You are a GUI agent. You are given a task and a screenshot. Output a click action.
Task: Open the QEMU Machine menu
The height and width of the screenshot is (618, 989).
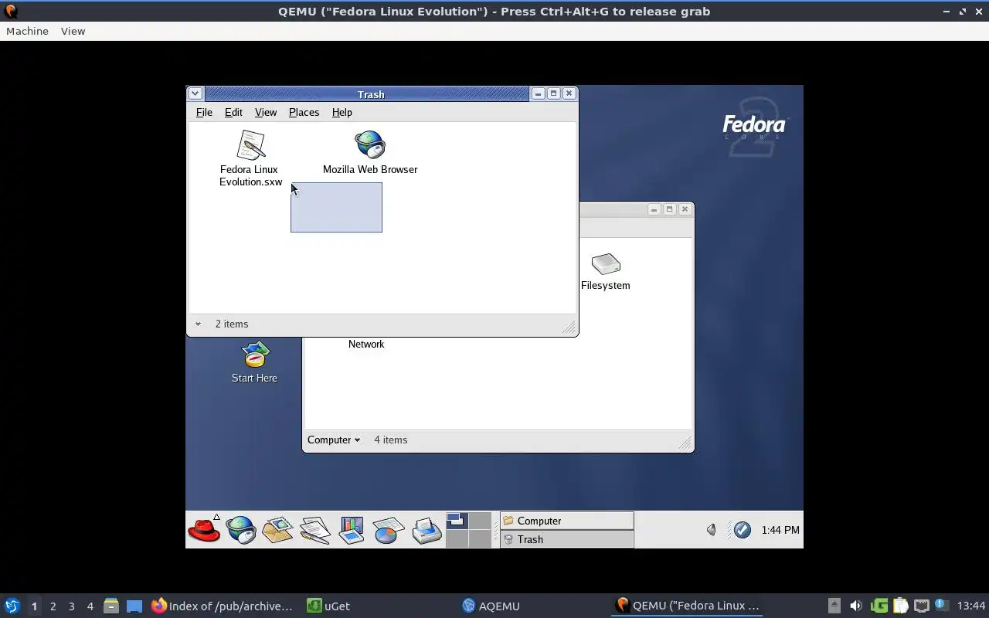click(x=27, y=31)
